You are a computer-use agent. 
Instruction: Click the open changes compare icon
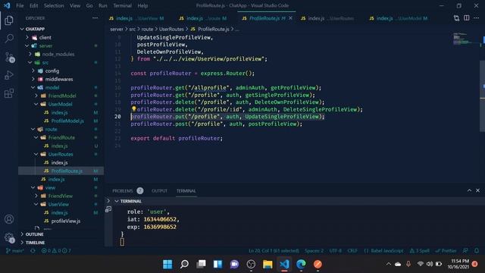[x=456, y=18]
